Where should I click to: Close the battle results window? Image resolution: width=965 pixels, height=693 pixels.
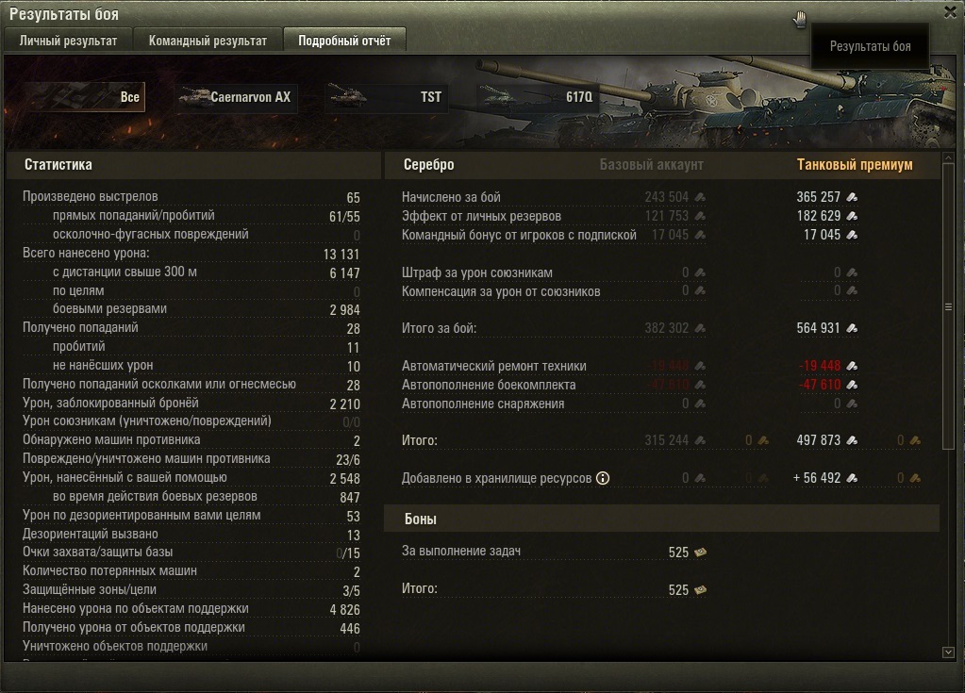tap(950, 12)
